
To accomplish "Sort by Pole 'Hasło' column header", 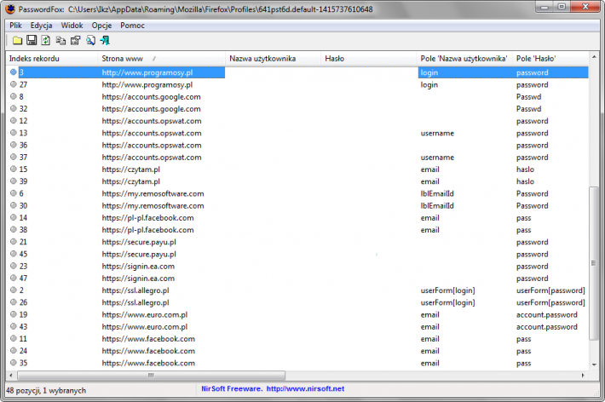I will click(x=550, y=59).
